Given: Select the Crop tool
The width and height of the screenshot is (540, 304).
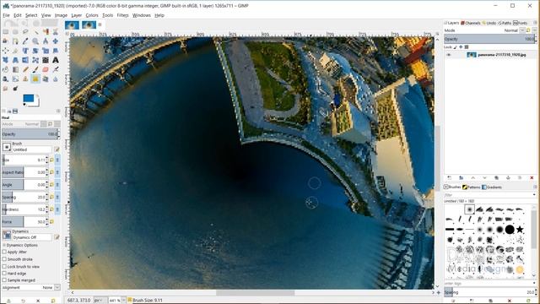Looking at the screenshot, I should (x=15, y=51).
